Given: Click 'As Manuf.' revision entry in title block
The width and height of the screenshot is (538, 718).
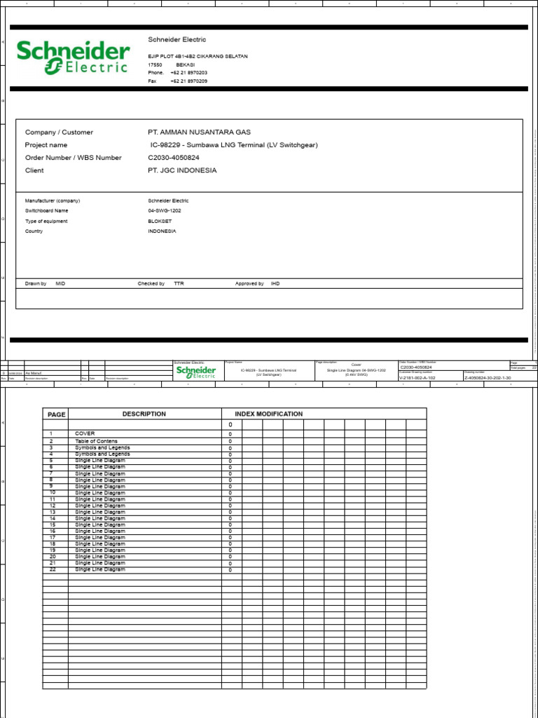Looking at the screenshot, I should pos(34,373).
